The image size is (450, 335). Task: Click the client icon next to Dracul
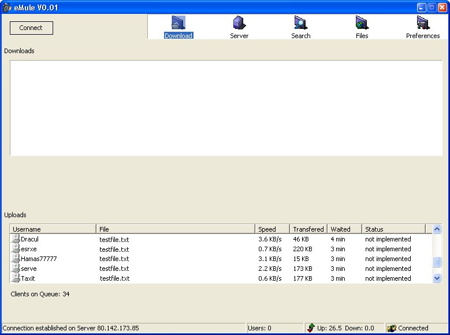click(x=16, y=239)
